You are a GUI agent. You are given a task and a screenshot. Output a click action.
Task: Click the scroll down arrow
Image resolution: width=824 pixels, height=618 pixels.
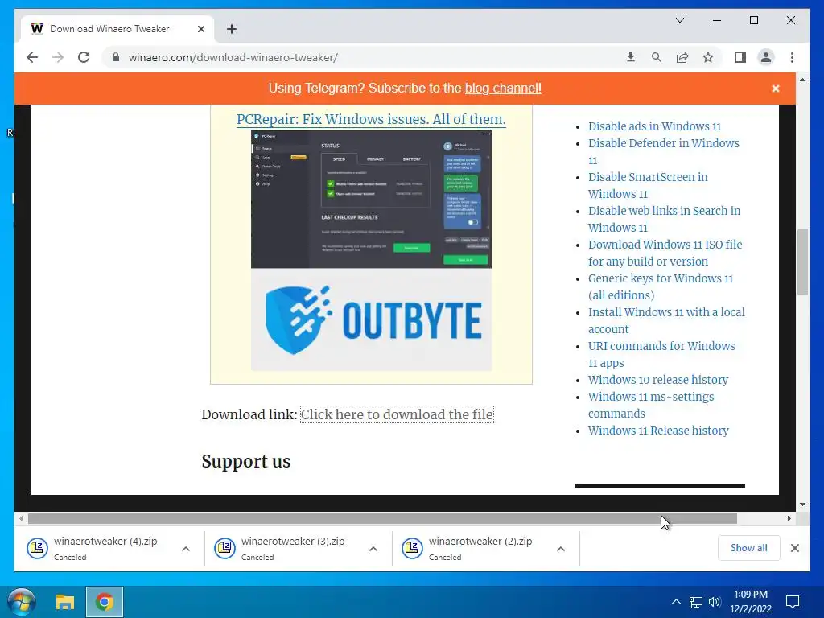[802, 505]
